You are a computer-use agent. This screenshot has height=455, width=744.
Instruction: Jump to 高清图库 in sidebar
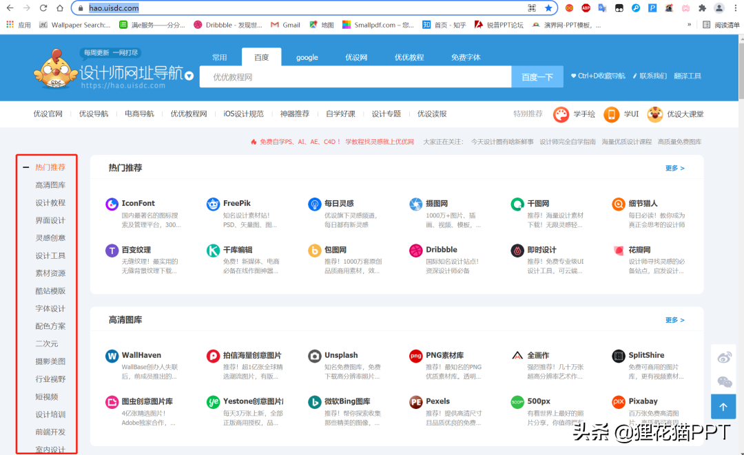(50, 185)
